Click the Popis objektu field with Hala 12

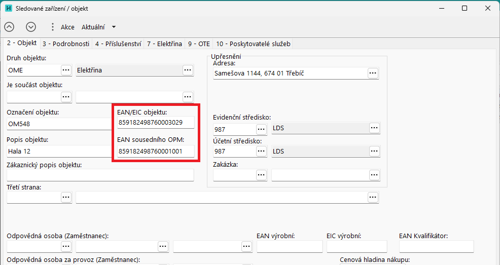click(59, 152)
